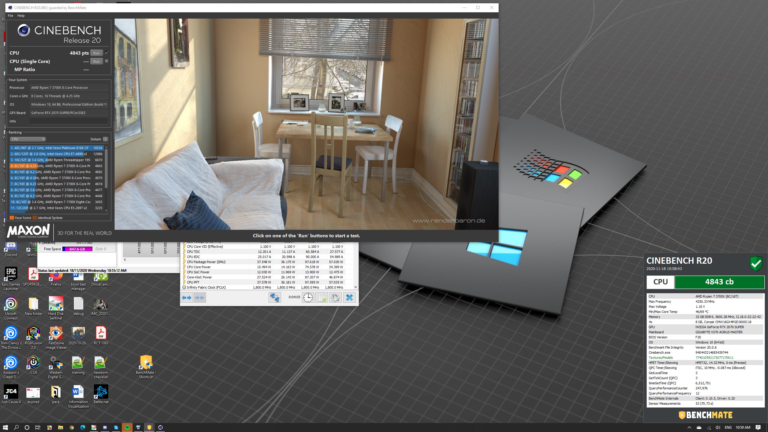768x432 pixels.
Task: Close HWiNFO sensors with blue X
Action: coord(349,298)
